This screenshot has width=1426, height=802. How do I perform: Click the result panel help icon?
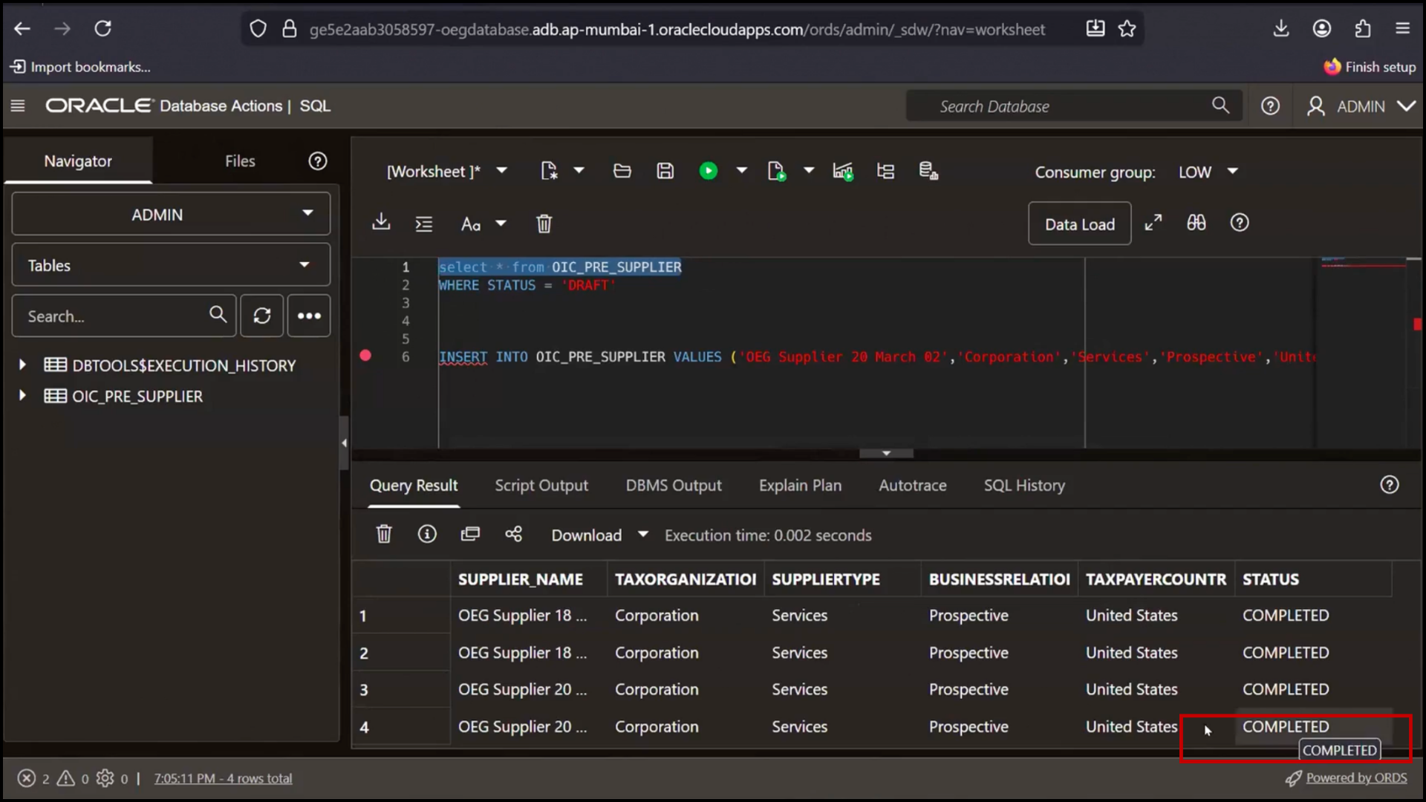tap(1390, 485)
